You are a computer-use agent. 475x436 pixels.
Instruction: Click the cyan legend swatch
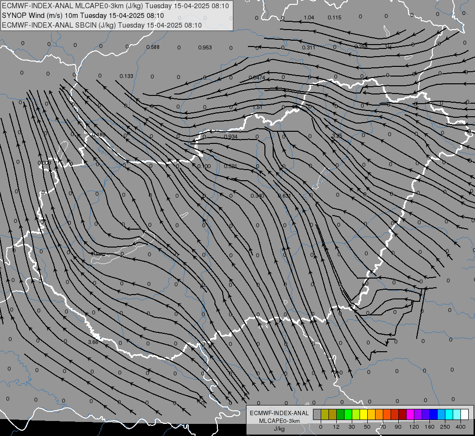click(449, 414)
